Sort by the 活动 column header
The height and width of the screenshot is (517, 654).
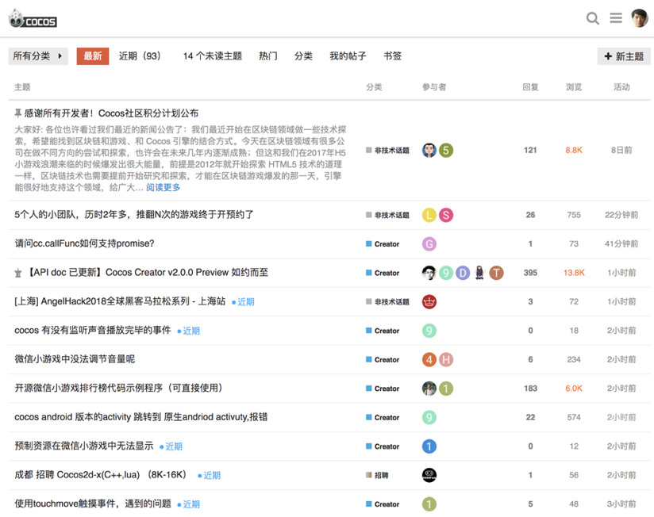click(x=621, y=87)
